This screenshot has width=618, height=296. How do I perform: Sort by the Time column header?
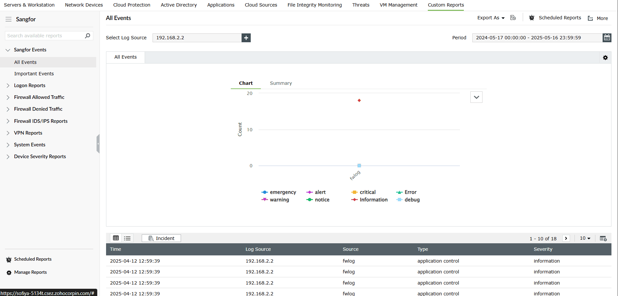(116, 249)
